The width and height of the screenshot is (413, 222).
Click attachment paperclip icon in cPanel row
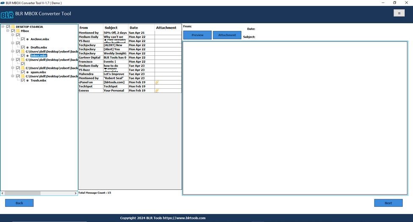point(157,82)
